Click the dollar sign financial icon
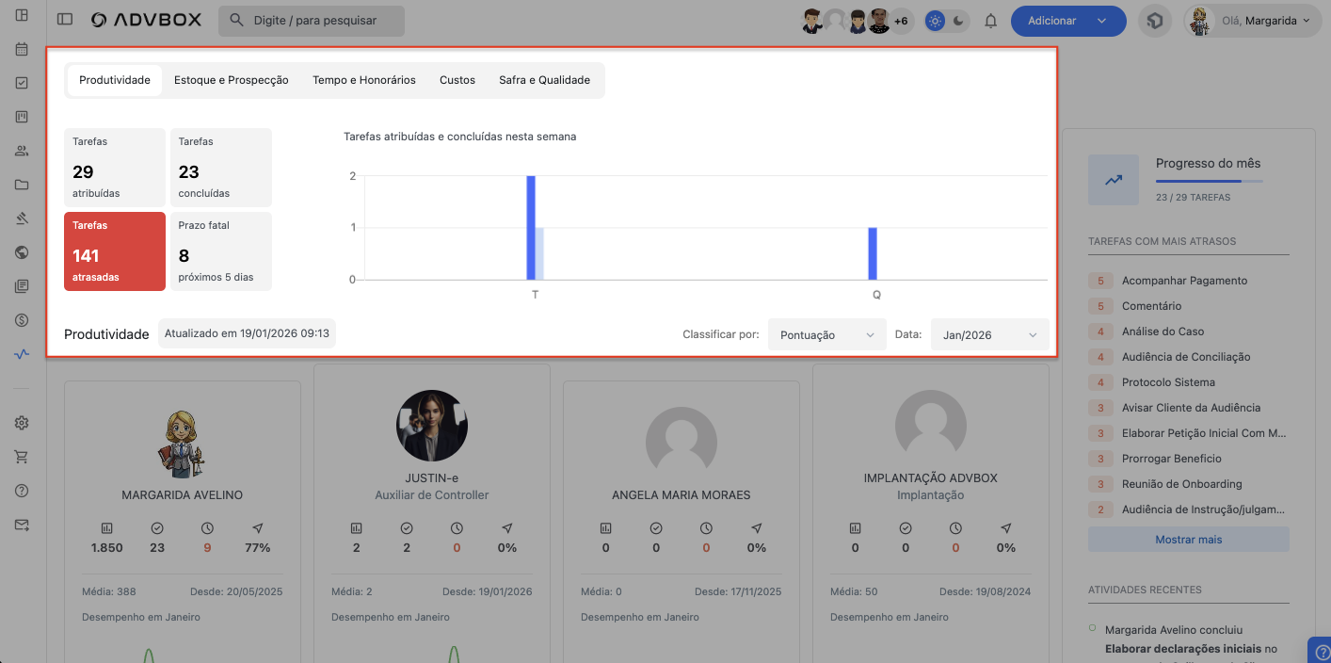The width and height of the screenshot is (1331, 663). coord(22,320)
